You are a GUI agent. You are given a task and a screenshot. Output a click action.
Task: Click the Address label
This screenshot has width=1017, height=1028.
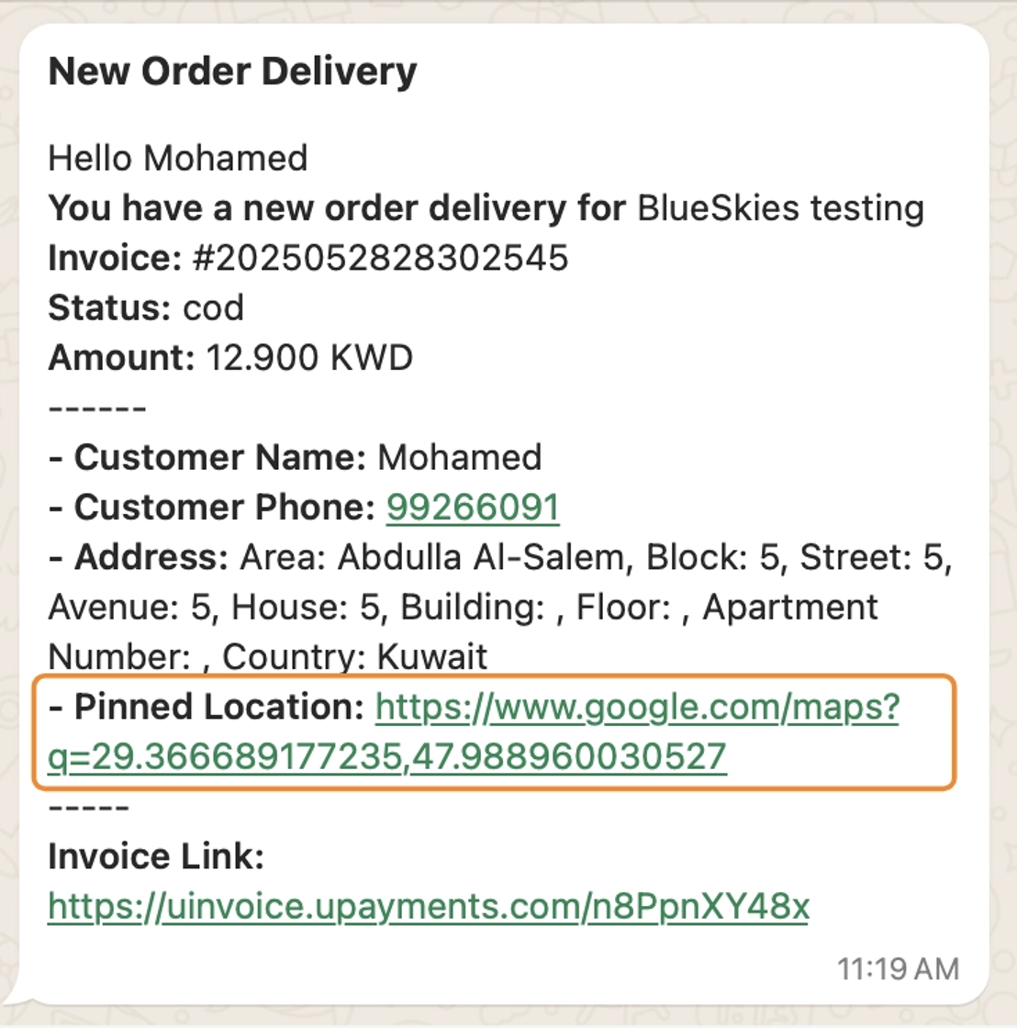coord(151,557)
